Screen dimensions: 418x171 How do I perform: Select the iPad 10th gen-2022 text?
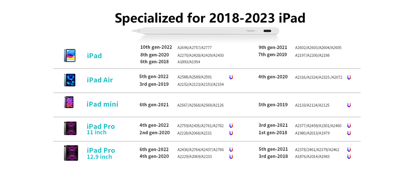tap(156, 47)
